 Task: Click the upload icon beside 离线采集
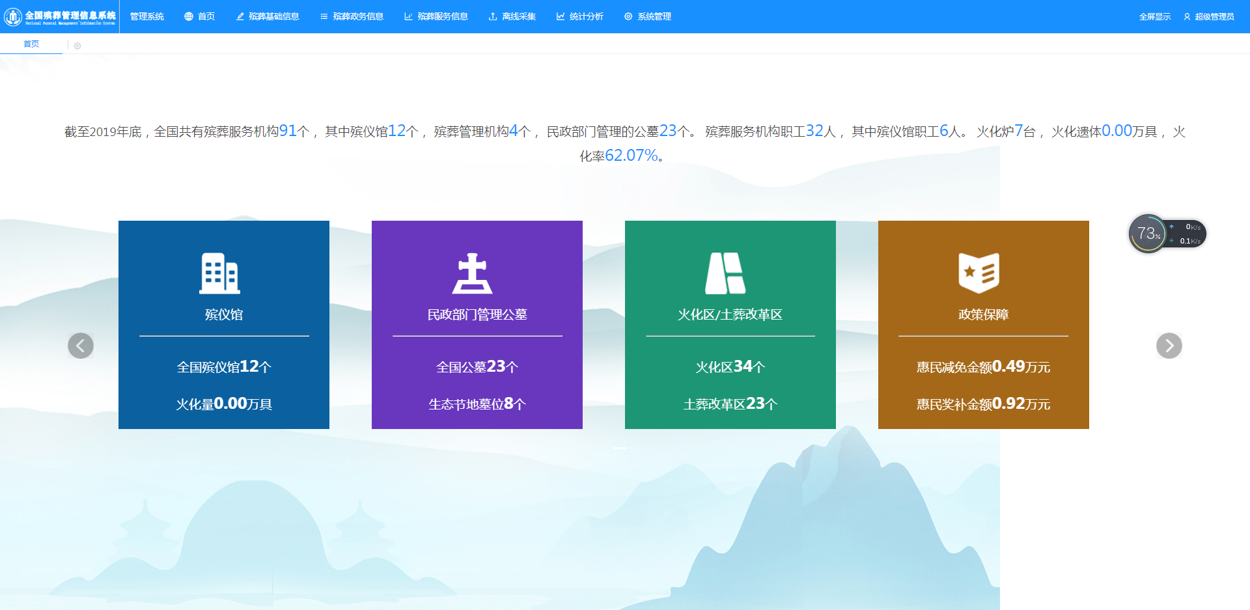click(493, 16)
